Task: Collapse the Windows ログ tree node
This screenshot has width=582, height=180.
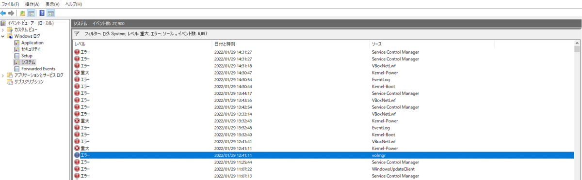Action: tap(3, 36)
